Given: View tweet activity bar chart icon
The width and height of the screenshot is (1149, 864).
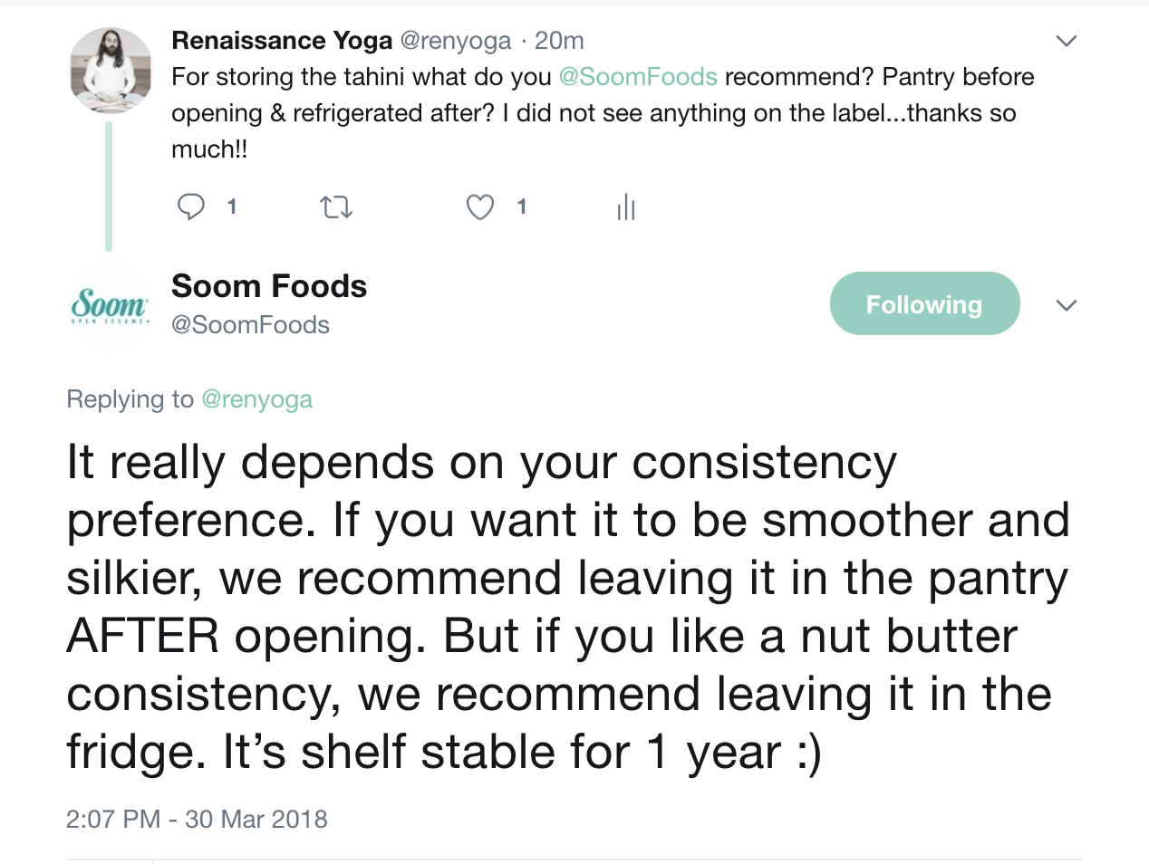Looking at the screenshot, I should 626,207.
